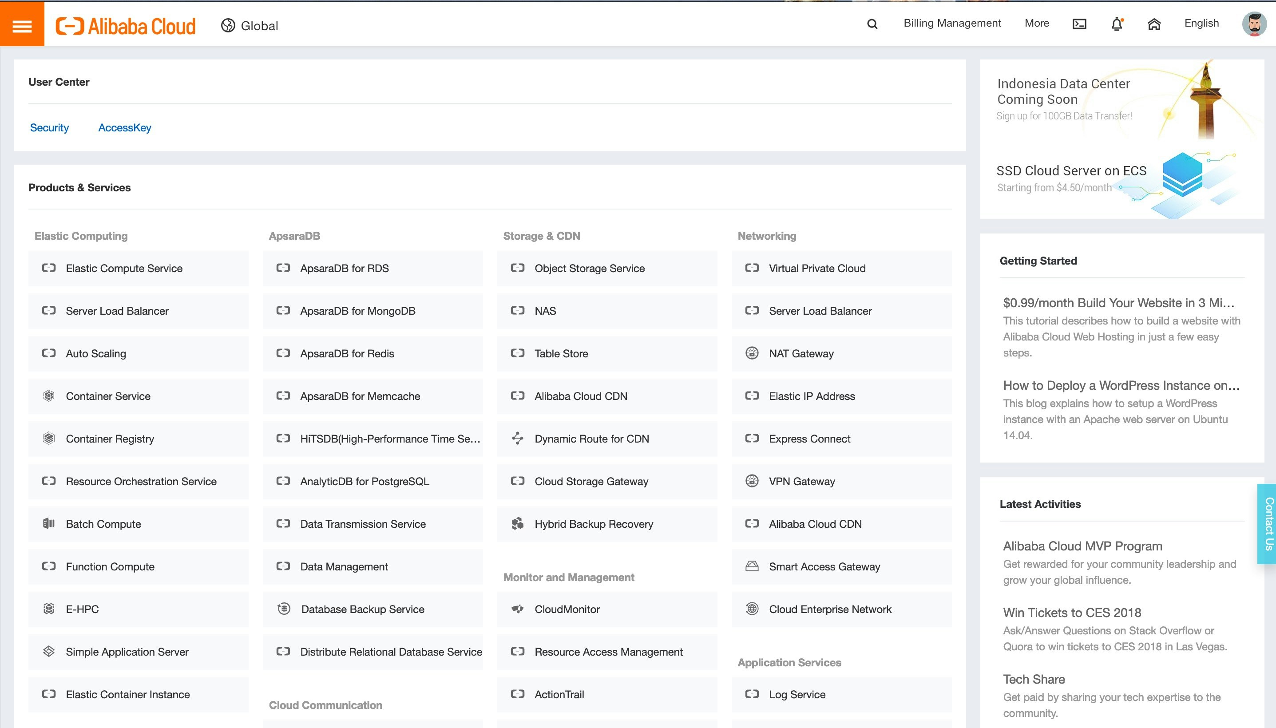
Task: Open the $0.99/month Build Your Website tutorial
Action: coord(1118,302)
